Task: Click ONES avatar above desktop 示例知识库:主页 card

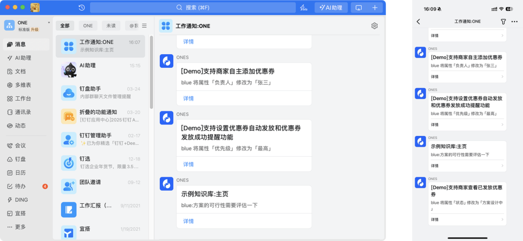Action: click(167, 184)
